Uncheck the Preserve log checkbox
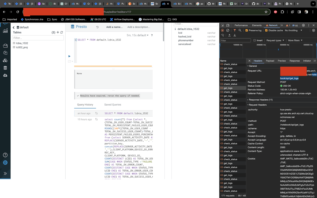Image resolution: width=317 pixels, height=198 pixels. (247, 30)
